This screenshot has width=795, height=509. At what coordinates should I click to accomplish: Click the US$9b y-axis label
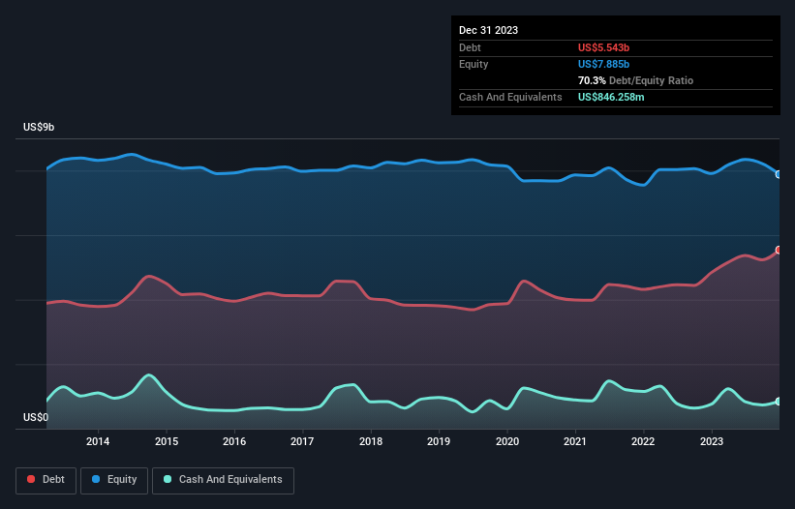(x=40, y=128)
